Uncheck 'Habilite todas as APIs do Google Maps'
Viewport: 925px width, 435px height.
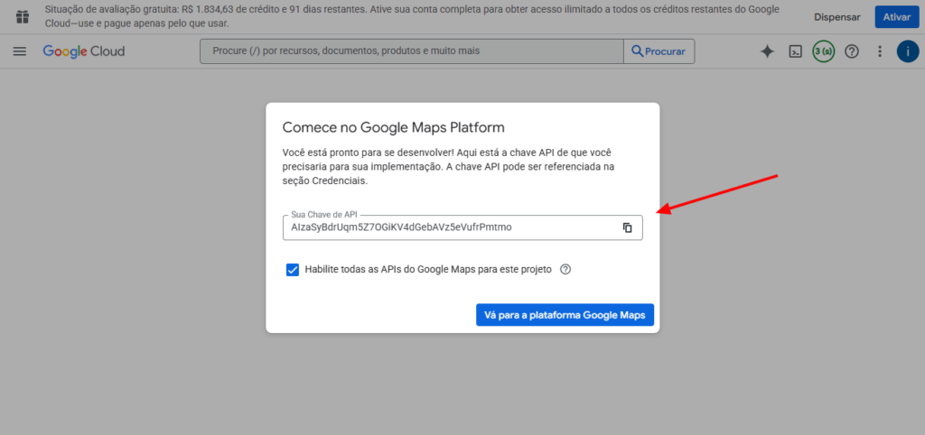pos(293,269)
